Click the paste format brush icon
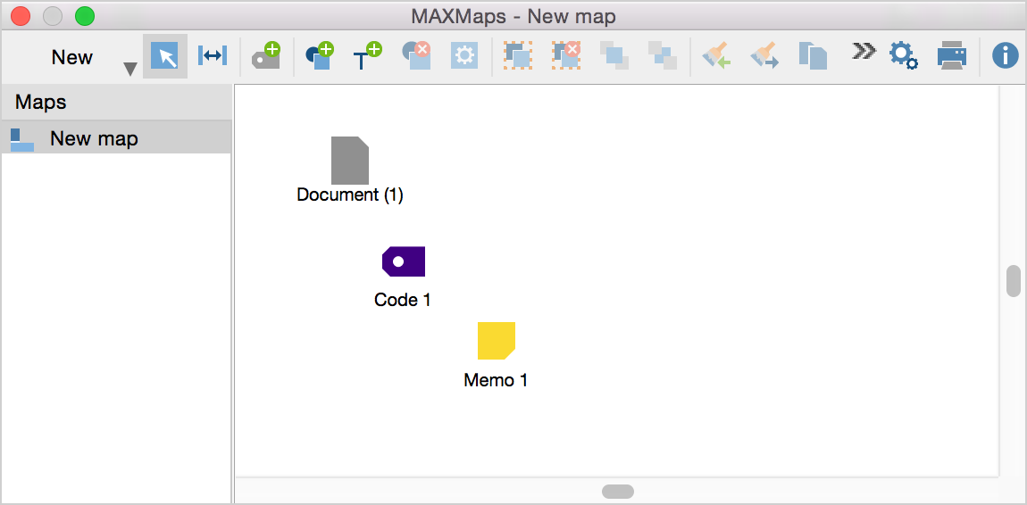This screenshot has height=505, width=1027. [764, 56]
